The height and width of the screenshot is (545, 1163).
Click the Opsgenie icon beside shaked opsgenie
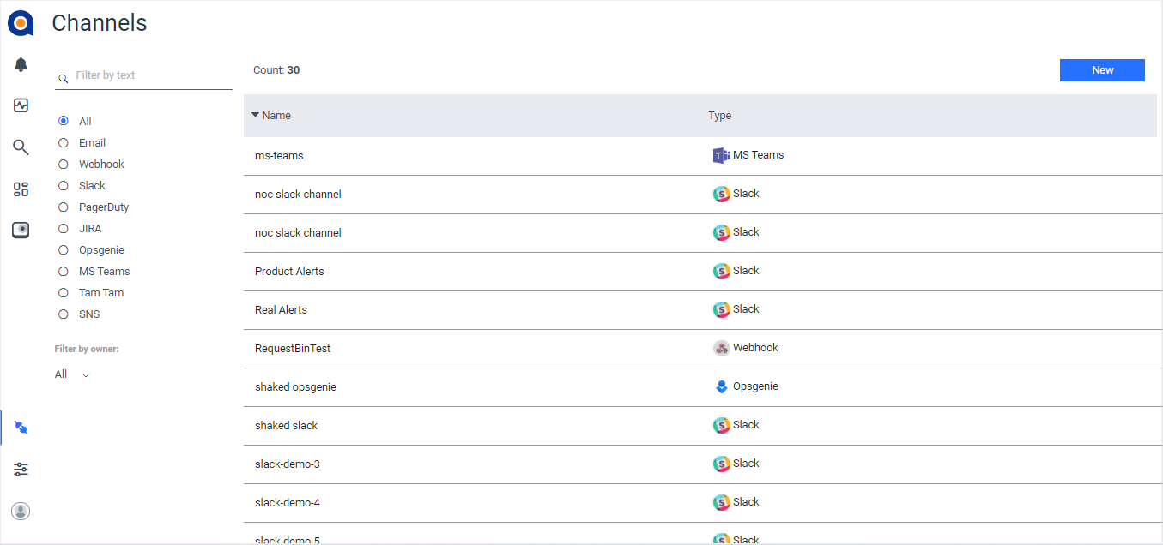[720, 386]
